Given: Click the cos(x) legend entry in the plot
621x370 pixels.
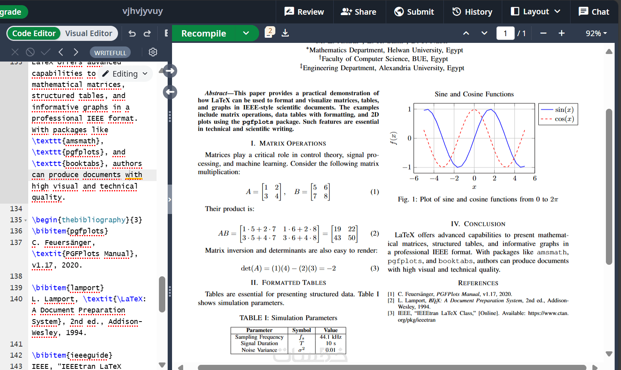Looking at the screenshot, I should click(x=558, y=119).
